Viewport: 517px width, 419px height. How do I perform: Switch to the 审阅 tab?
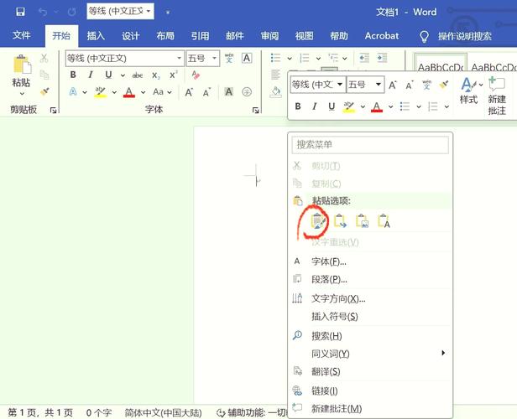pyautogui.click(x=269, y=35)
